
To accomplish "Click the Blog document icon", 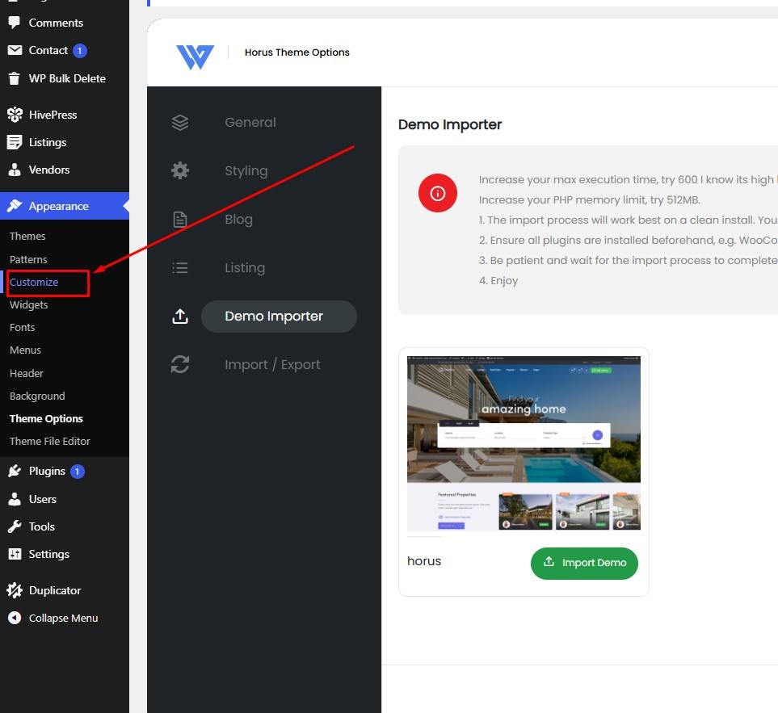I will pos(179,219).
